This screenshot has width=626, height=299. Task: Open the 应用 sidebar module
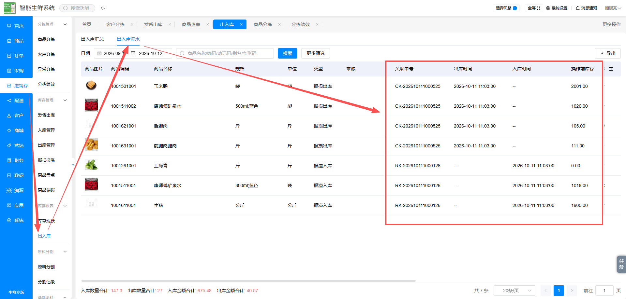(16, 205)
